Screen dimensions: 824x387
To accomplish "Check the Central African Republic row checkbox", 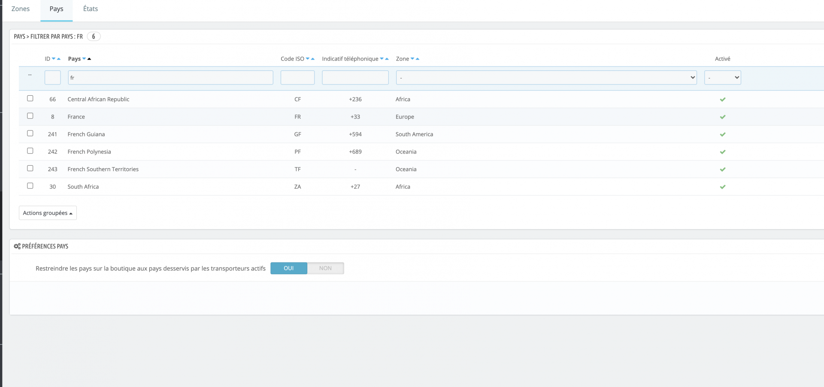I will 30,98.
